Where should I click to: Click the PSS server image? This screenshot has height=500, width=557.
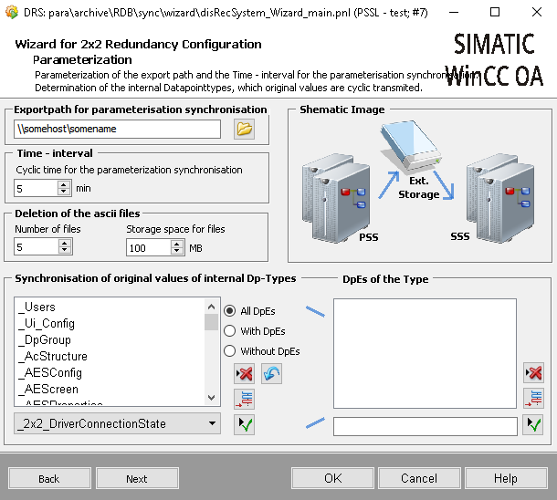pos(336,198)
